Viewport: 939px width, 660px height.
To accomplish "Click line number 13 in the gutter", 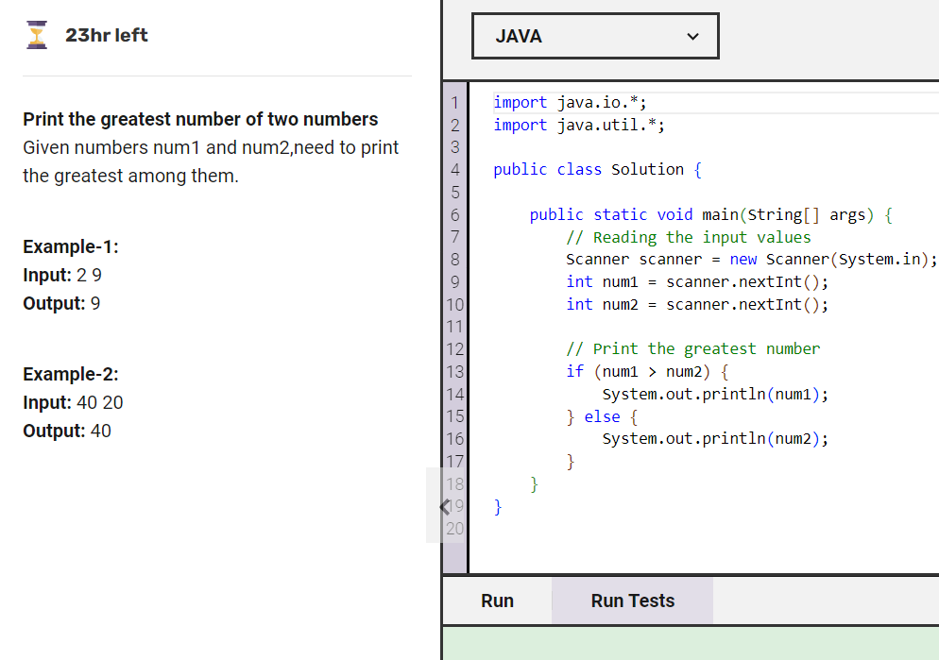I will (x=454, y=371).
